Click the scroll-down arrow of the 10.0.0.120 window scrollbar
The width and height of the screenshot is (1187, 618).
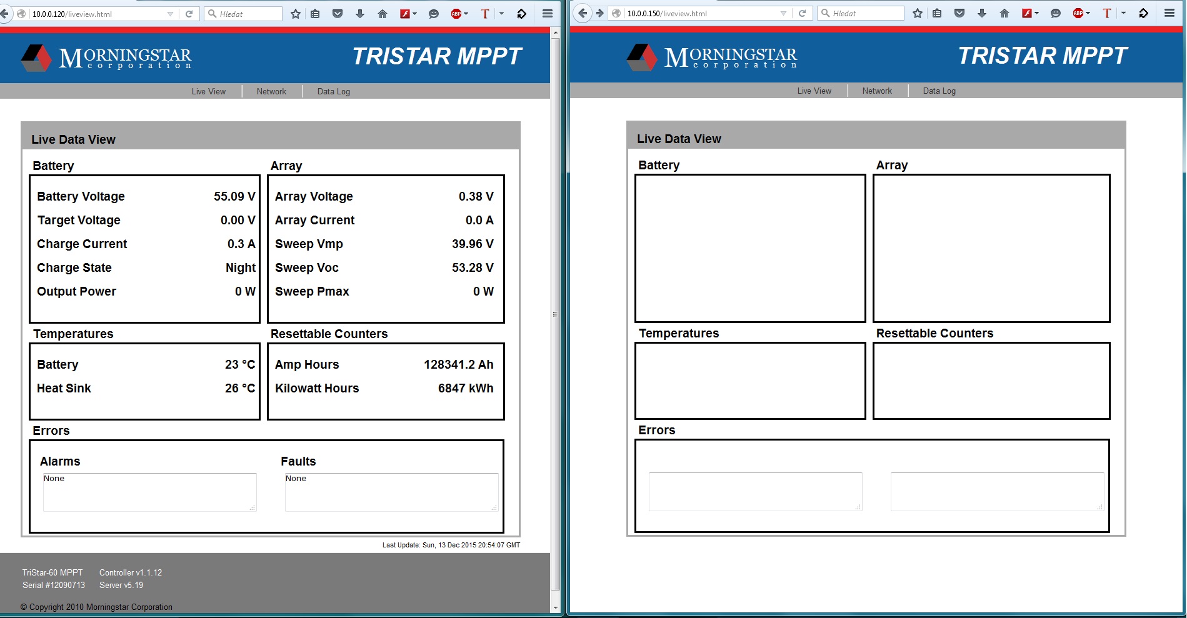tap(556, 607)
